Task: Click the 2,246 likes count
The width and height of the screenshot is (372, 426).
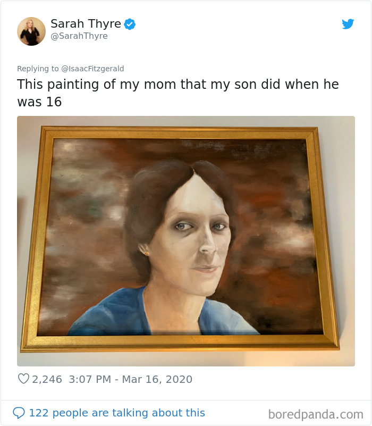Action: [x=47, y=379]
